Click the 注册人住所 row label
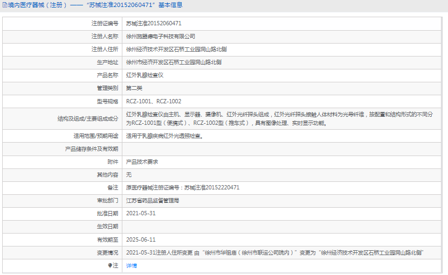The image size is (448, 275). click(105, 50)
